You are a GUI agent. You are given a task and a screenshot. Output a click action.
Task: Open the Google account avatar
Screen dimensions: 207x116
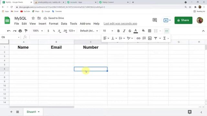(200, 20)
